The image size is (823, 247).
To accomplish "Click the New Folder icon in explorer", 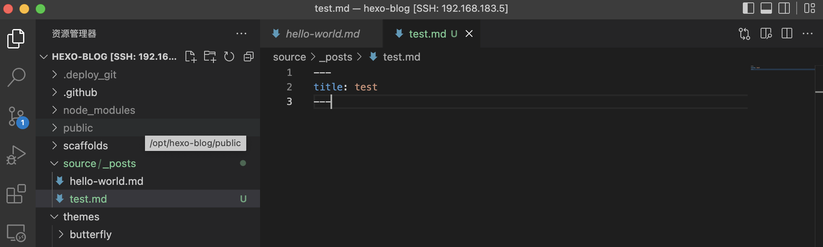I will click(210, 57).
